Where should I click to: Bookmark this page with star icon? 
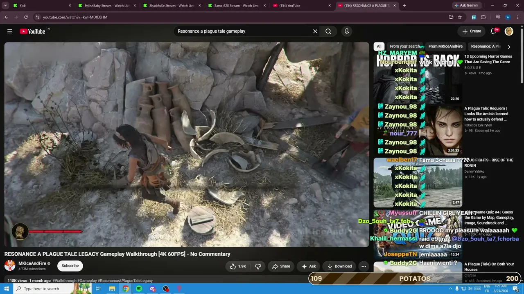(460, 17)
